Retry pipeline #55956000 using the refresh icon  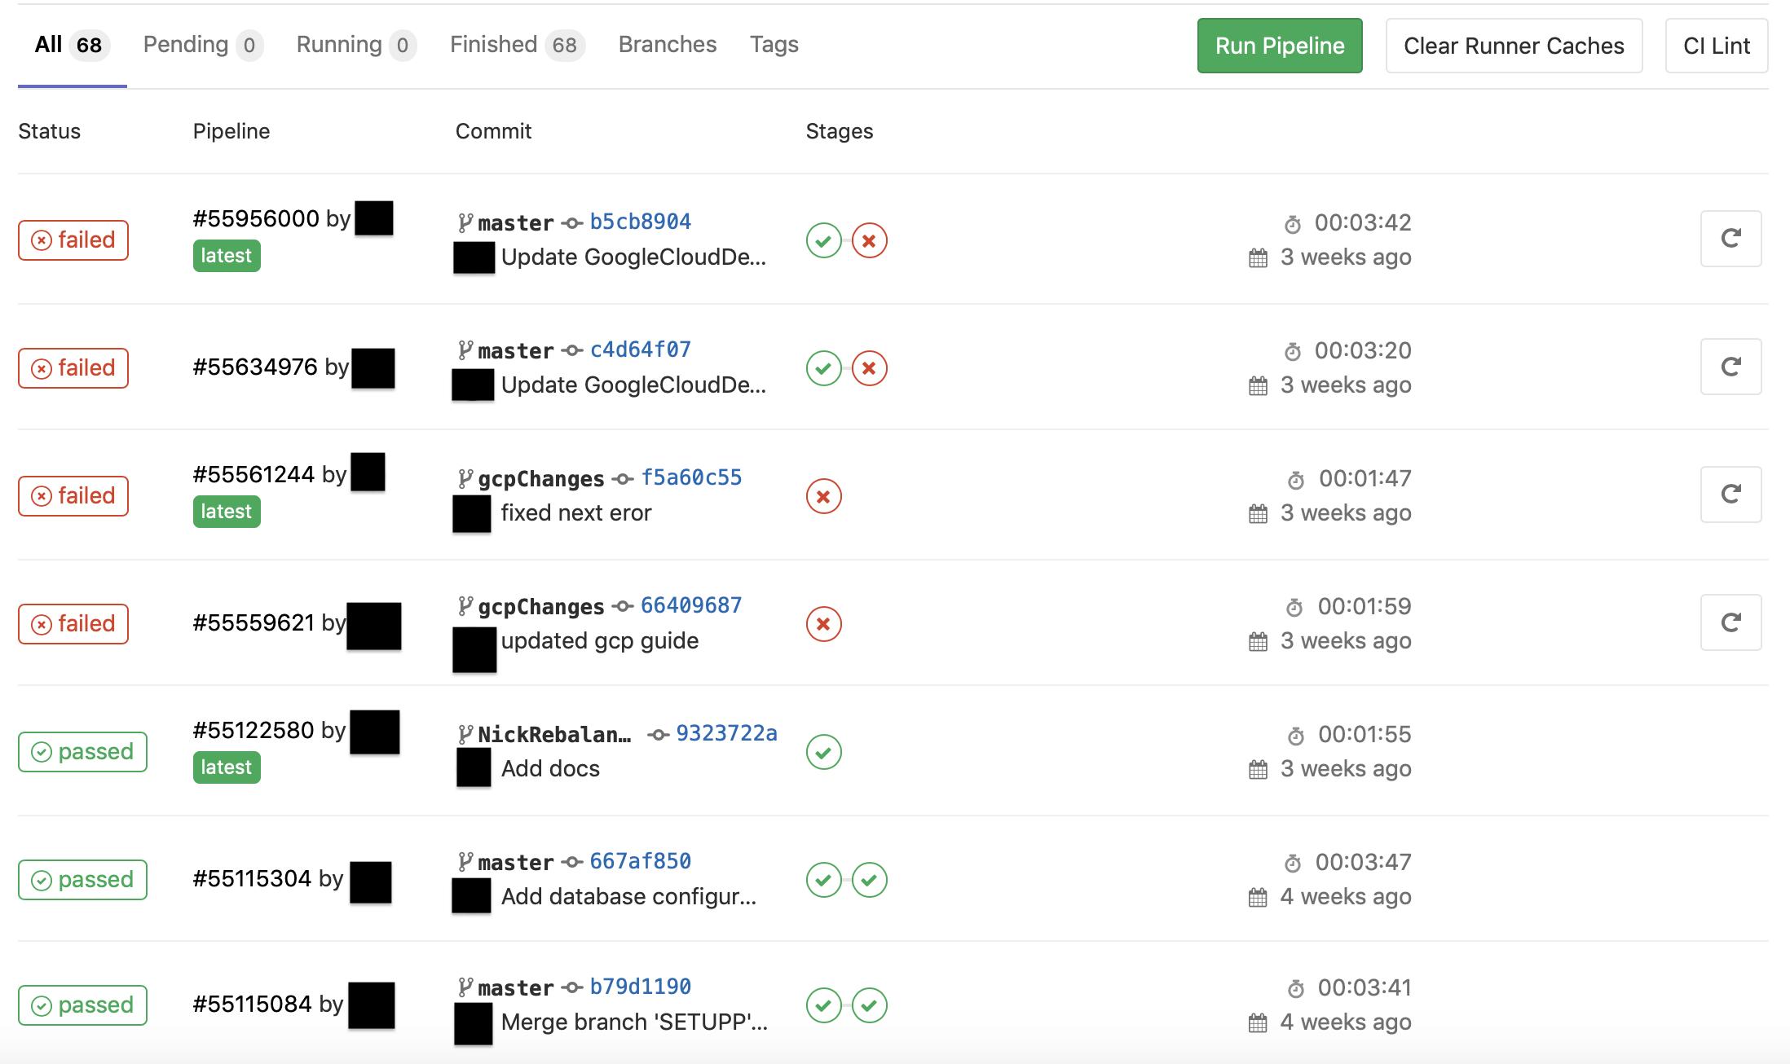point(1730,239)
